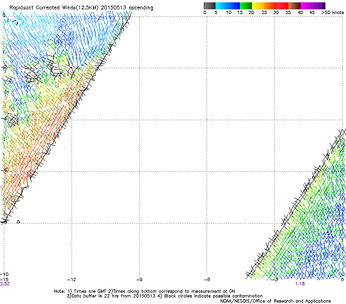Image resolution: width=346 pixels, height=304 pixels.
Task: Select the cyan-blue 5-15 knots swatch
Action: point(228,6)
